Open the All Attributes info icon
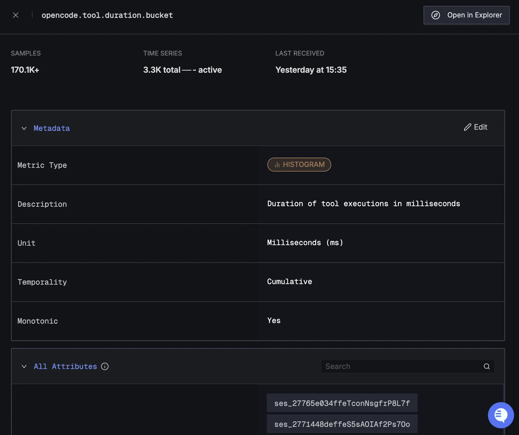519x435 pixels. click(x=105, y=366)
